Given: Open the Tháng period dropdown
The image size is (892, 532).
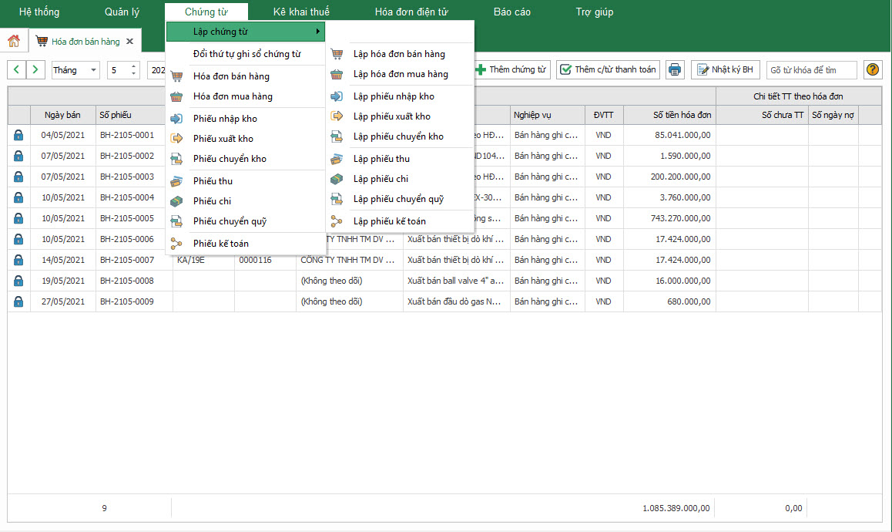Looking at the screenshot, I should pyautogui.click(x=92, y=70).
